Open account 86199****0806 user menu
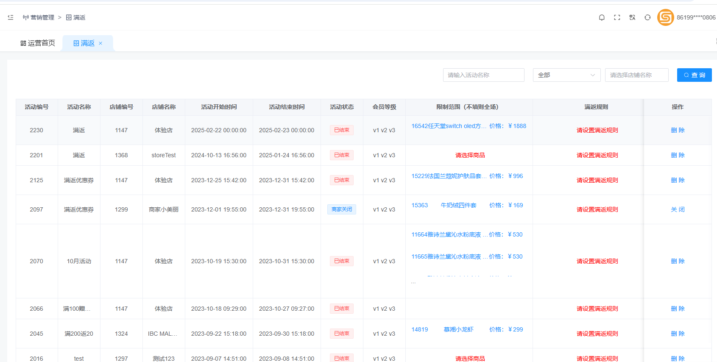The width and height of the screenshot is (717, 362). (x=696, y=17)
